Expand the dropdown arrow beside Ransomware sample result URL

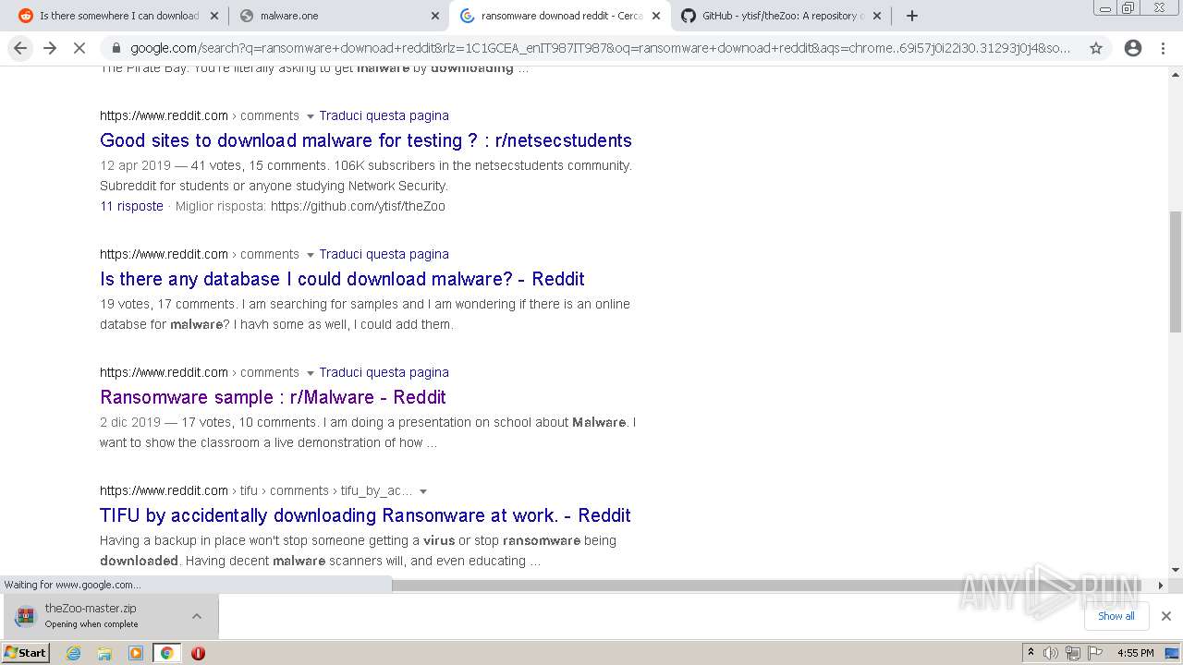[310, 373]
